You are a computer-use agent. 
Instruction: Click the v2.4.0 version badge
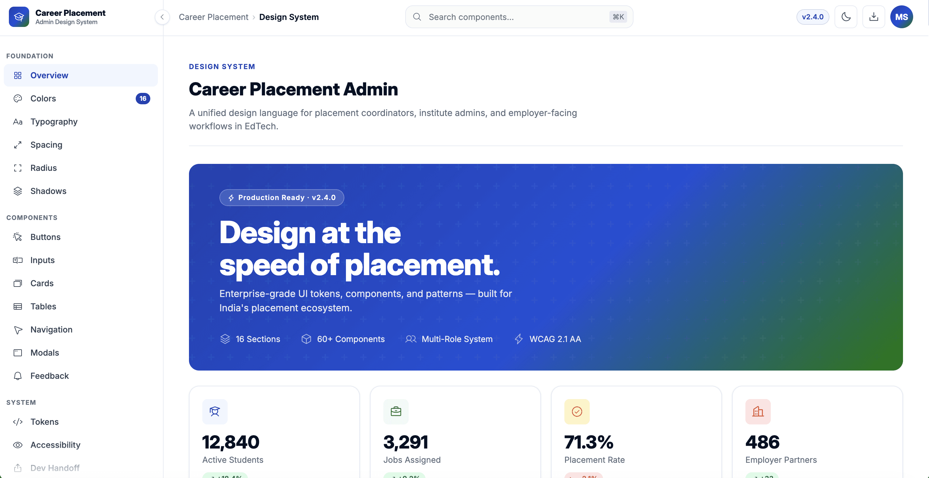tap(813, 17)
